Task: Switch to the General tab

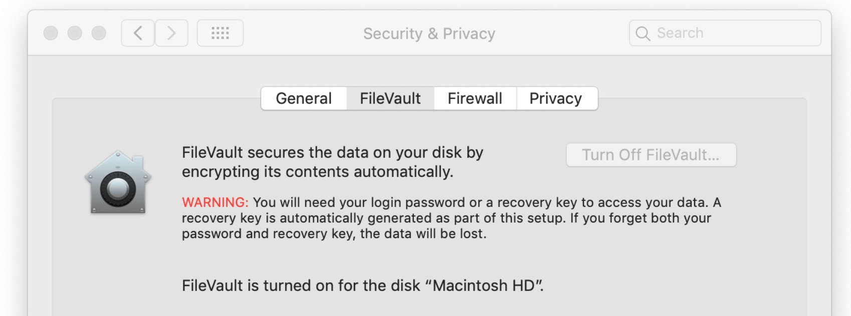Action: coord(304,98)
